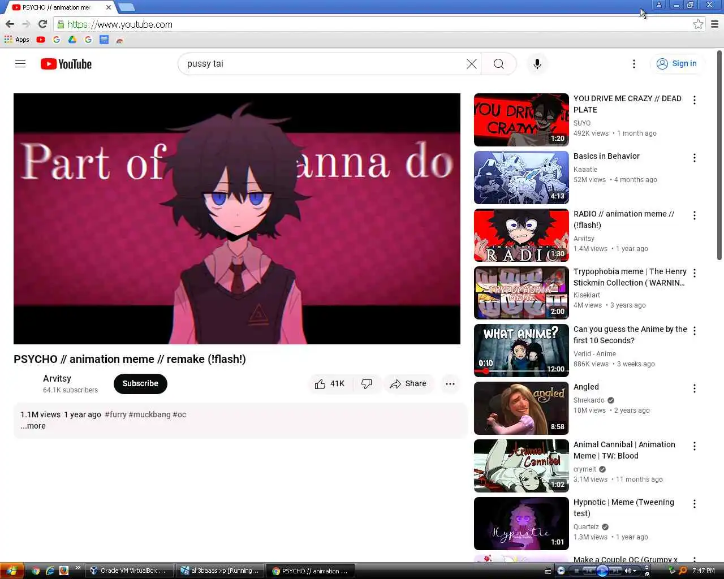Open Google bookmark between YouTube and Drive bookmarks
The height and width of the screenshot is (579, 724).
click(x=57, y=40)
